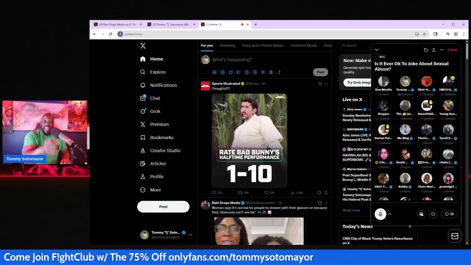This screenshot has width=471, height=265.
Task: Add a GIF in the composer
Action: tap(222, 72)
